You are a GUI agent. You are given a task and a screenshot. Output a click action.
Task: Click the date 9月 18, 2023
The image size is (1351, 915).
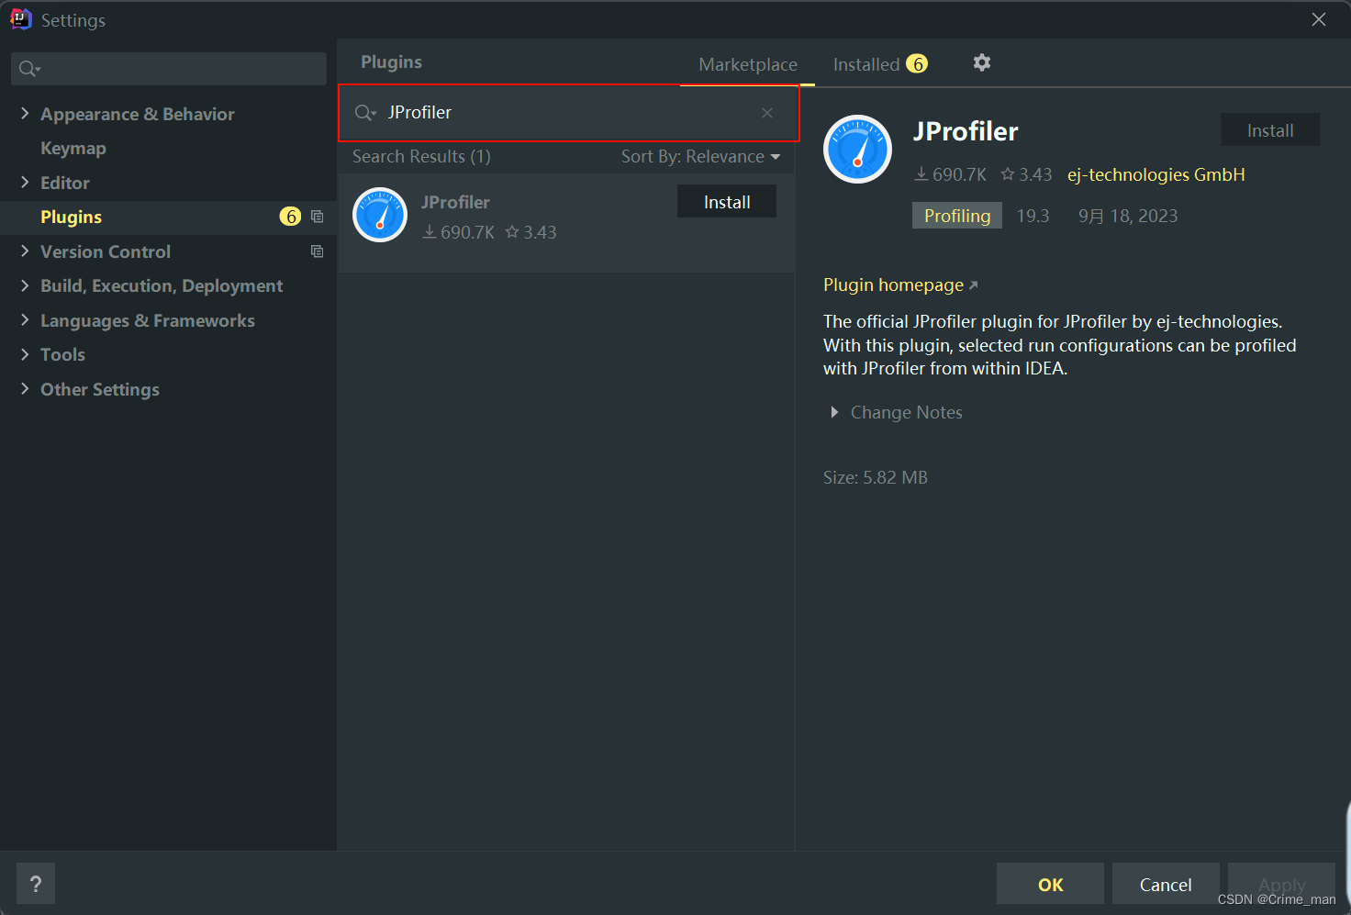pos(1127,216)
